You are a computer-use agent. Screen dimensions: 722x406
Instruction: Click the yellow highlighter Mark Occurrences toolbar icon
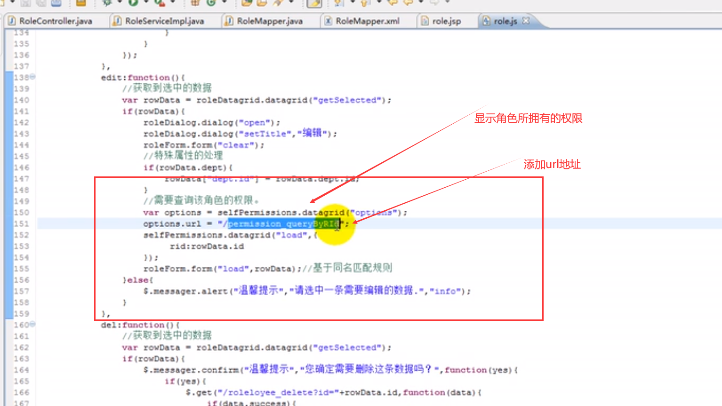[314, 4]
